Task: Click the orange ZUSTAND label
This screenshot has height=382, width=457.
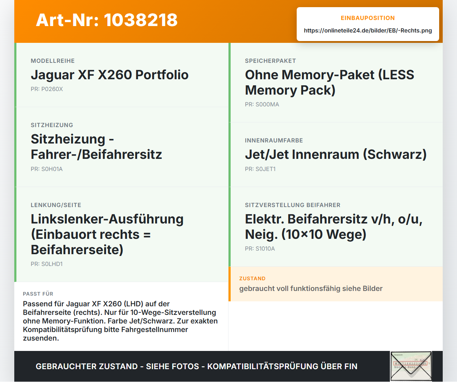Action: click(252, 278)
